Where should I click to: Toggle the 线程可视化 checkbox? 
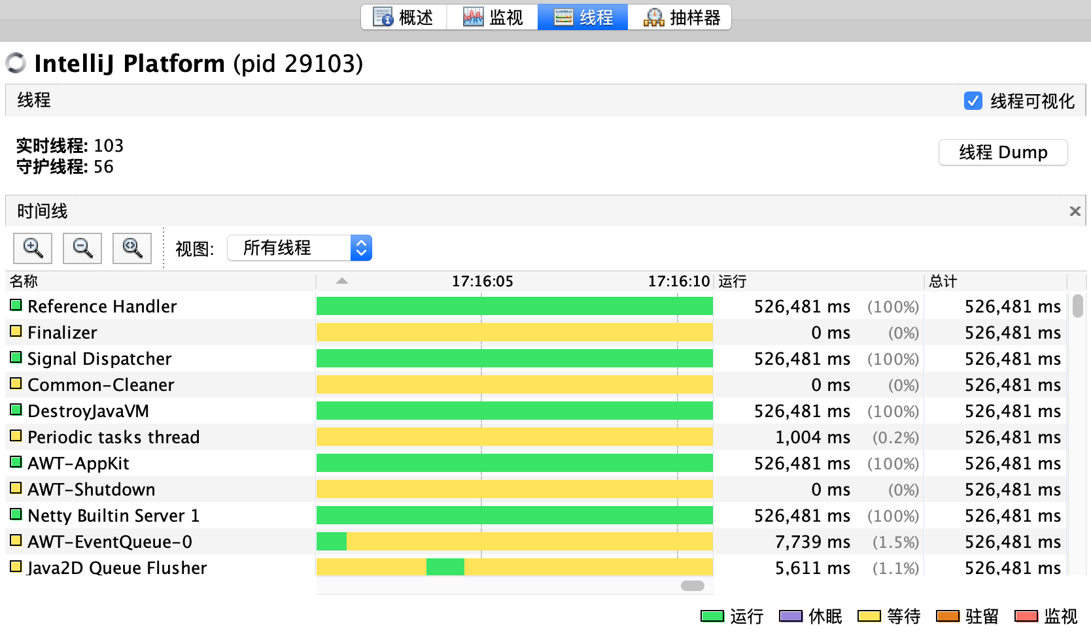click(973, 101)
